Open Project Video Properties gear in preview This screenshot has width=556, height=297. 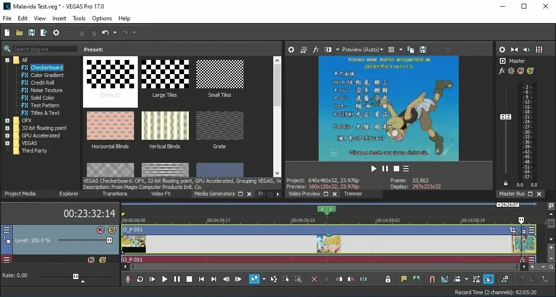[x=291, y=50]
